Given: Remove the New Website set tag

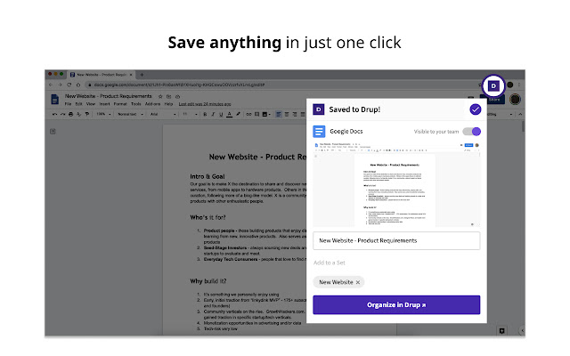Looking at the screenshot, I should [x=358, y=282].
